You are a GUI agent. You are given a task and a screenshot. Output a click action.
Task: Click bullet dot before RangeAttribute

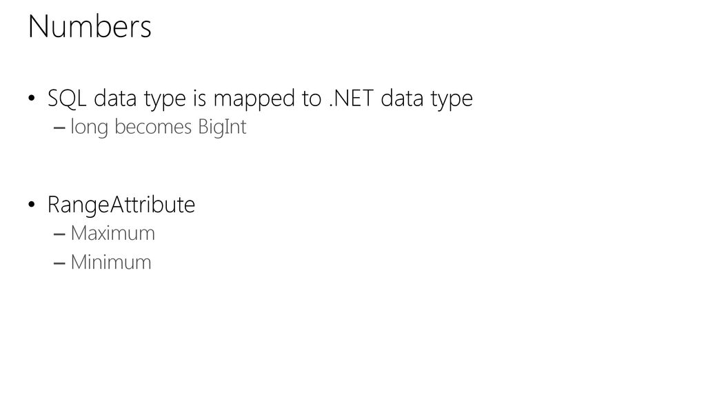(x=32, y=204)
